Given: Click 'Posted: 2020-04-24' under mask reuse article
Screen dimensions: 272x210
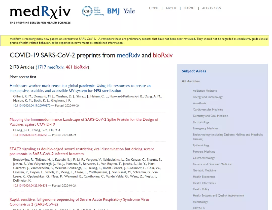Looking at the screenshot, I should pyautogui.click(x=67, y=106).
